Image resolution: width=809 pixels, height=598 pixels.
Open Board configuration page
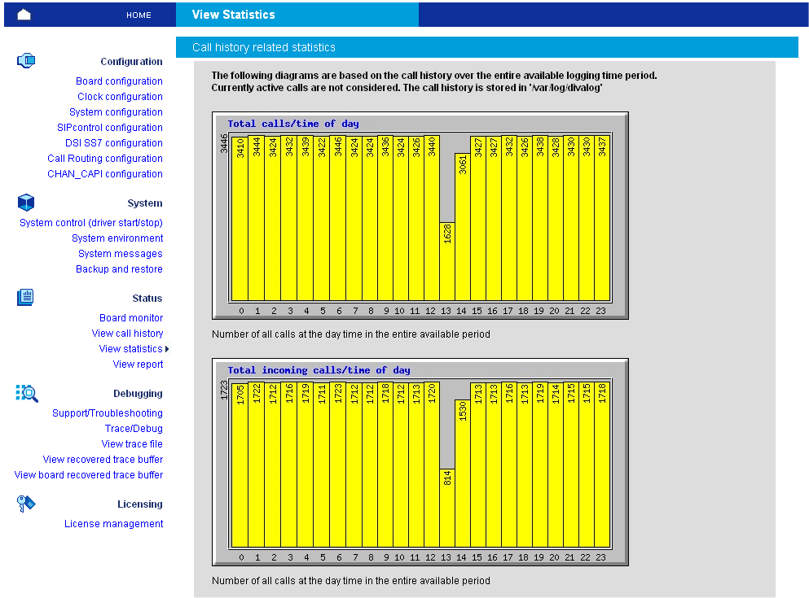[x=119, y=81]
